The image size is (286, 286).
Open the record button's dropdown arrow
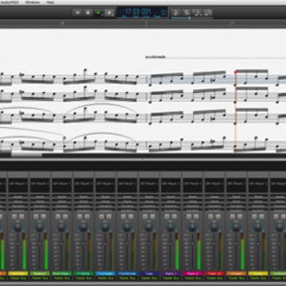(113, 15)
